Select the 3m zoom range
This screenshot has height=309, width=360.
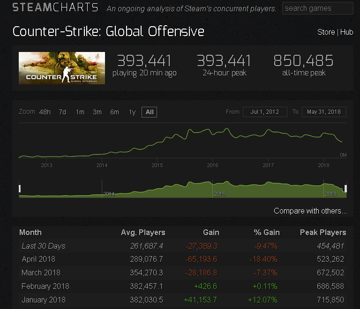point(97,112)
